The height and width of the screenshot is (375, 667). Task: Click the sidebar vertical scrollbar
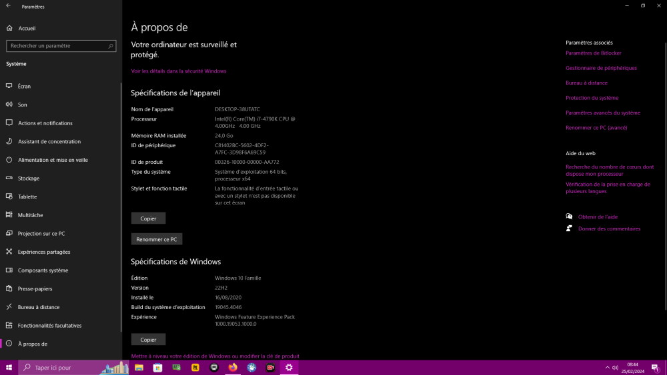tap(121, 207)
